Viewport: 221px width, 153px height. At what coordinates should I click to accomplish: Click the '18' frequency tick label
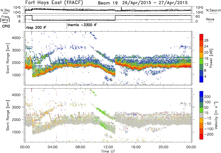click(19, 17)
